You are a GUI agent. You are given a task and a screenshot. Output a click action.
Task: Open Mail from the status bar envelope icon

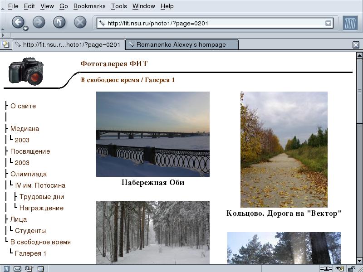tap(17, 269)
